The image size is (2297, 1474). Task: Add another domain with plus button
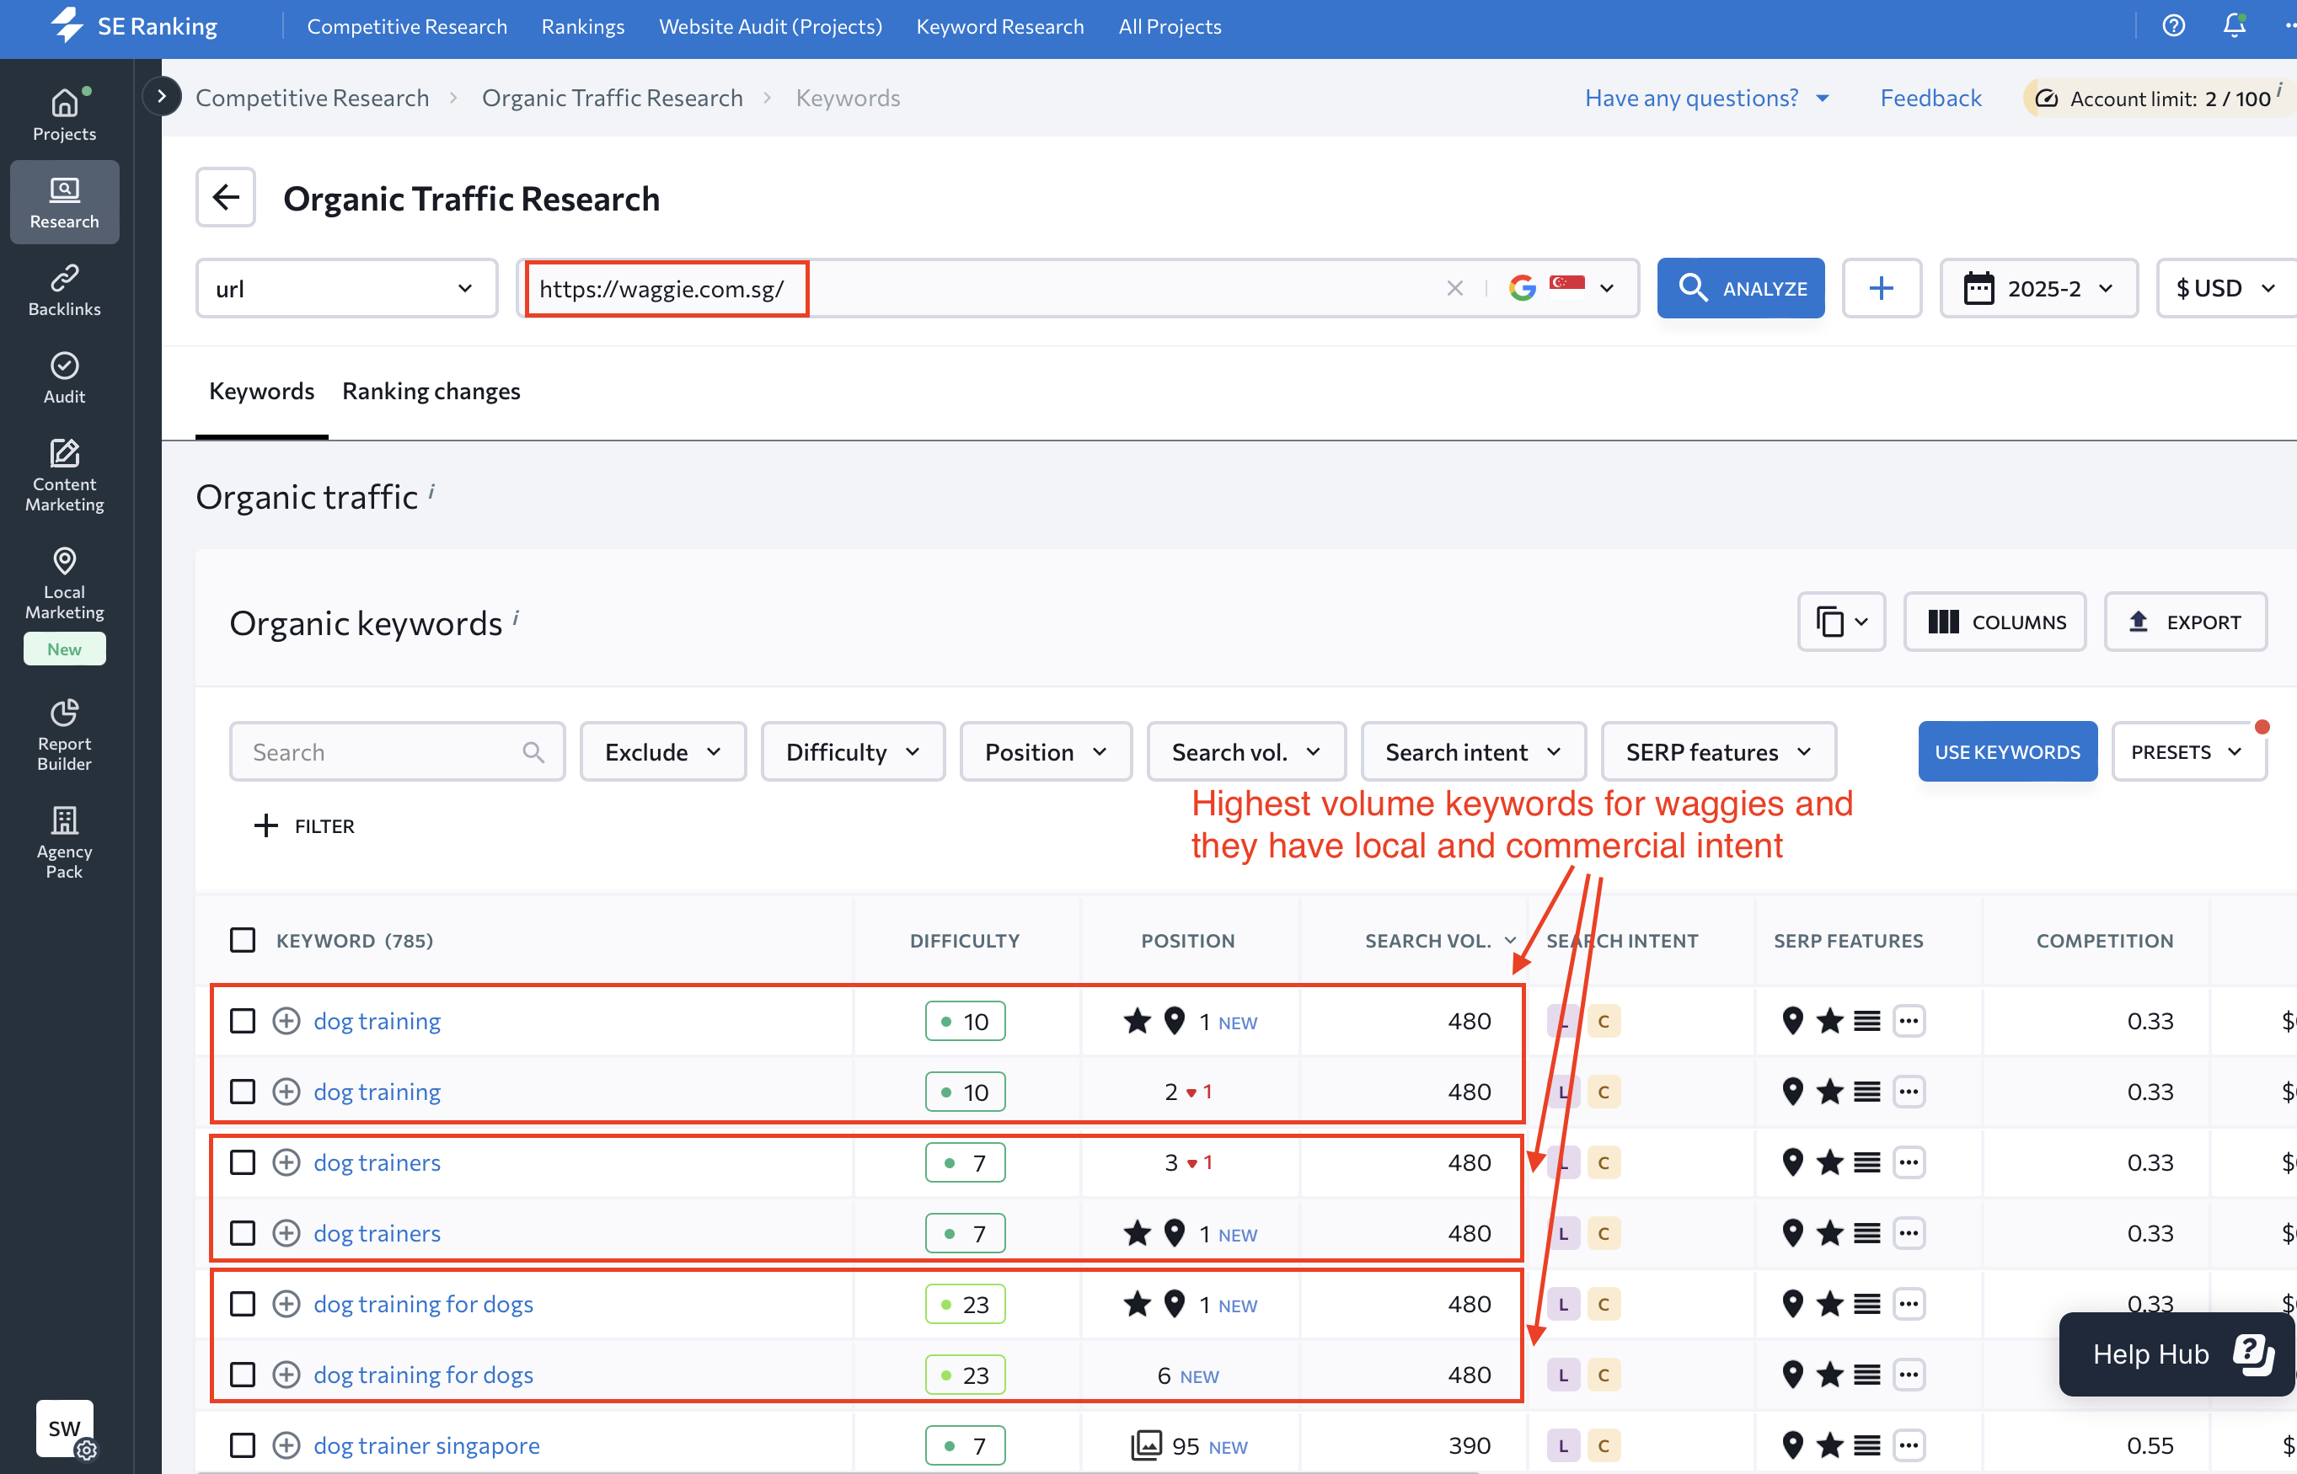point(1882,288)
